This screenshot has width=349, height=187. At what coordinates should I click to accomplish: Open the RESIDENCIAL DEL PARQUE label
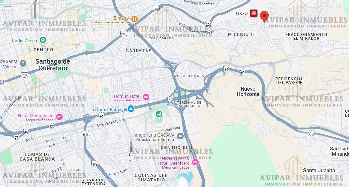point(289,81)
